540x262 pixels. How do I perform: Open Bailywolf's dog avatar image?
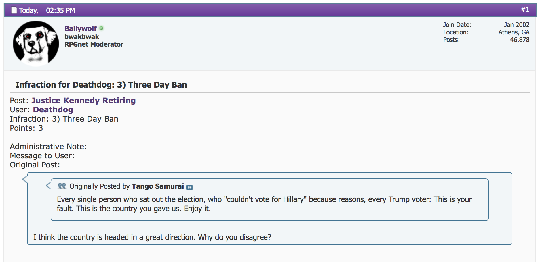[x=36, y=43]
